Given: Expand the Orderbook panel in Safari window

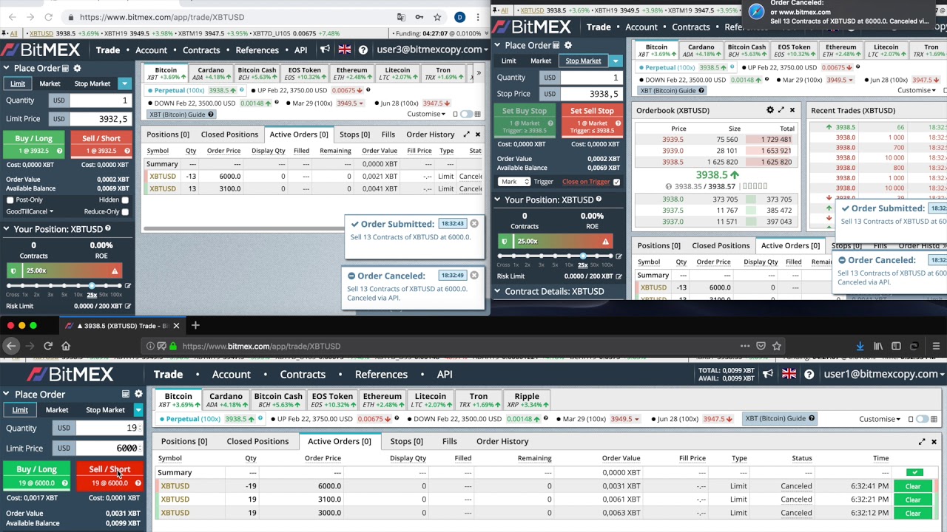Looking at the screenshot, I should click(x=781, y=110).
